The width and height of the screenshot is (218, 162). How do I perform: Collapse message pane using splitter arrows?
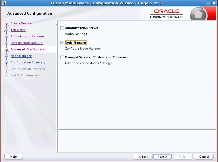pos(62,129)
